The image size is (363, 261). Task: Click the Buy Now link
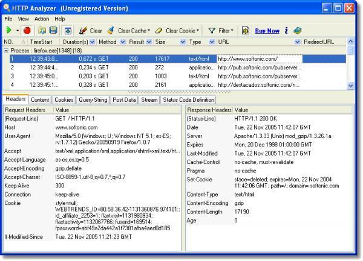[x=267, y=31]
